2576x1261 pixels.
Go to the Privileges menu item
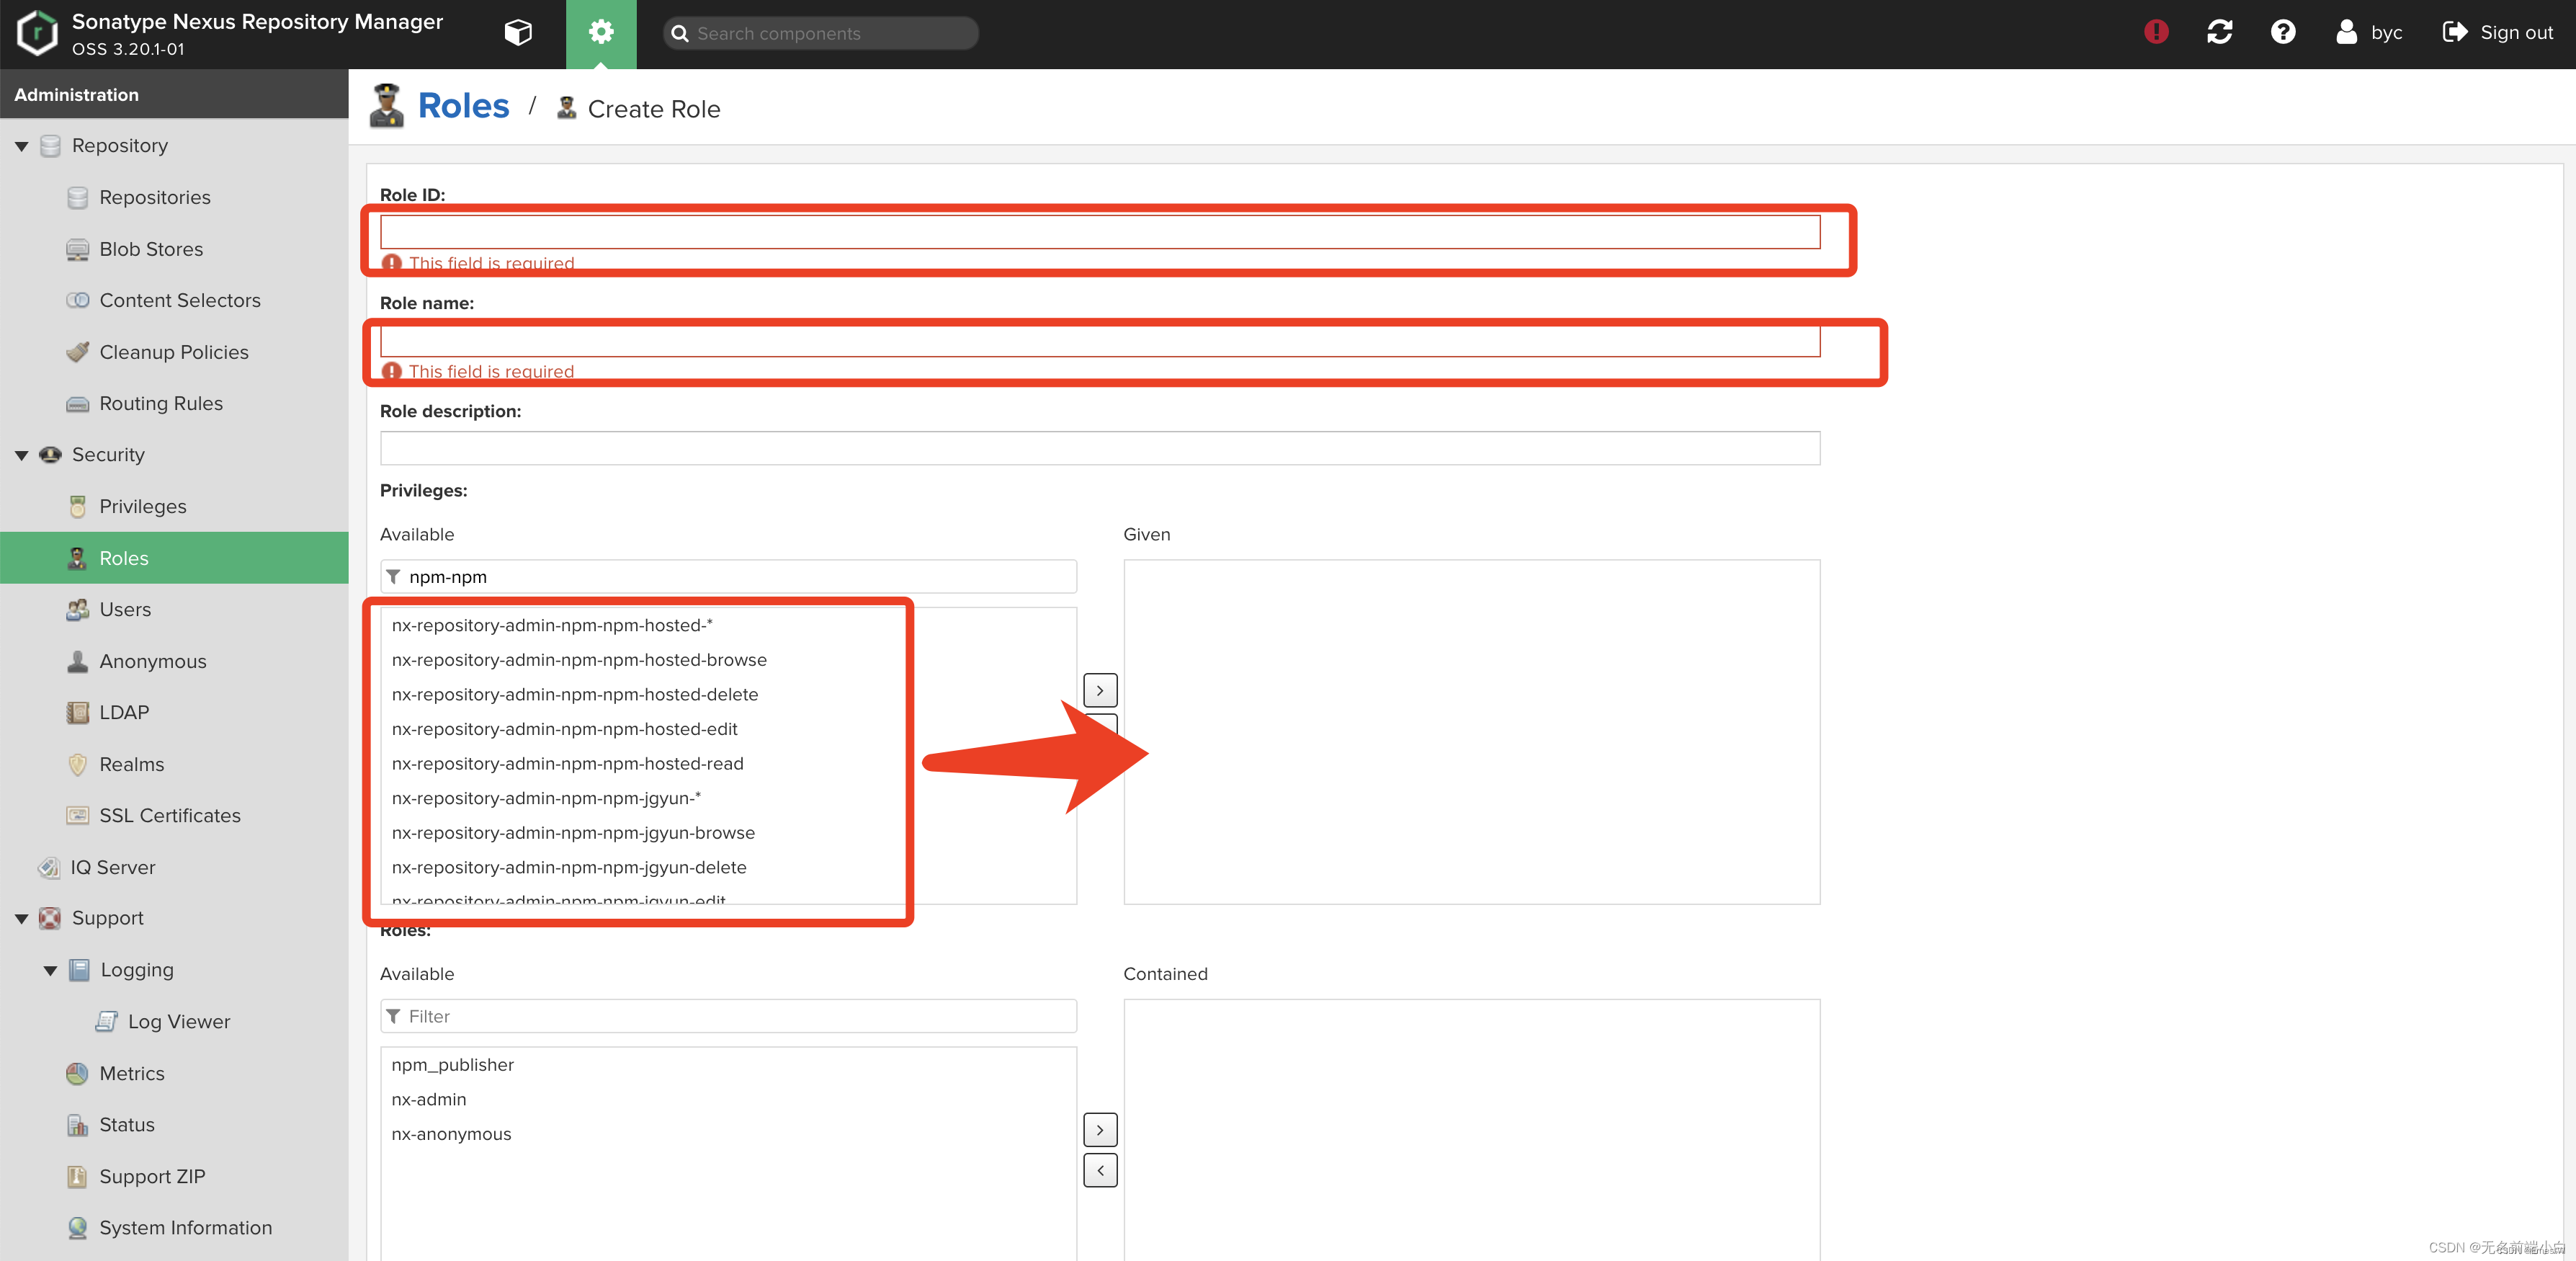point(142,506)
